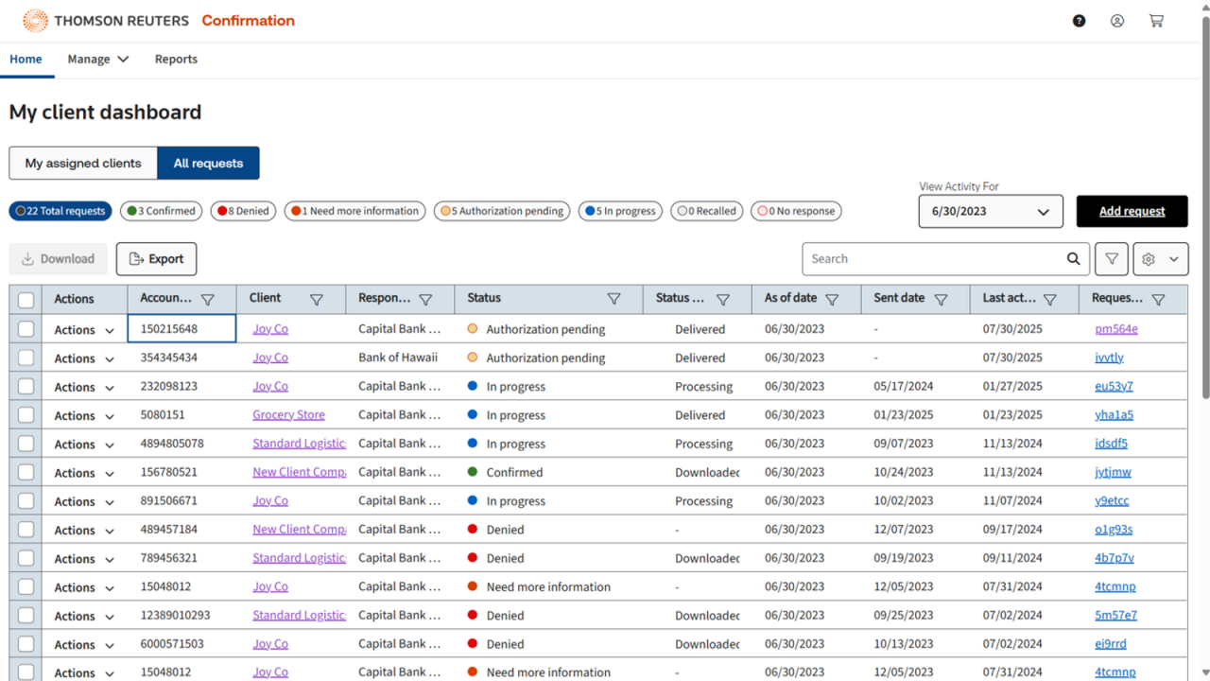Select the checkbox for account 5080151 row
1210x681 pixels.
pos(26,415)
